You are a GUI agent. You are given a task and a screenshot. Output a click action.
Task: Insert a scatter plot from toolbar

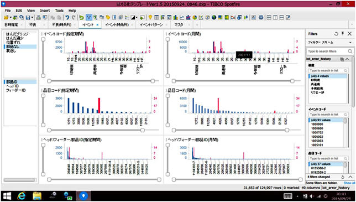(201, 18)
